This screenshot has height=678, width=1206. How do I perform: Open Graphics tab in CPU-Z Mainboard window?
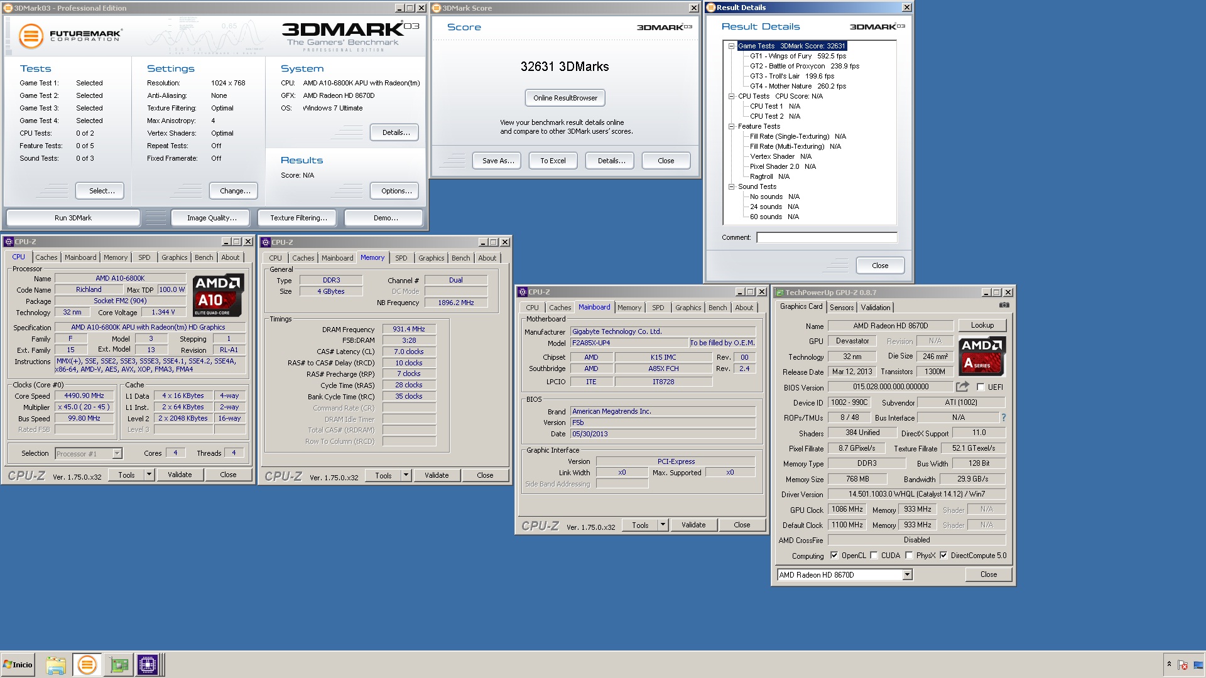pos(688,308)
